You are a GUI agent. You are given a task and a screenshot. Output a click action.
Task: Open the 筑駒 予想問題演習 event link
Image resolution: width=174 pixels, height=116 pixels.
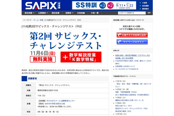(126, 92)
